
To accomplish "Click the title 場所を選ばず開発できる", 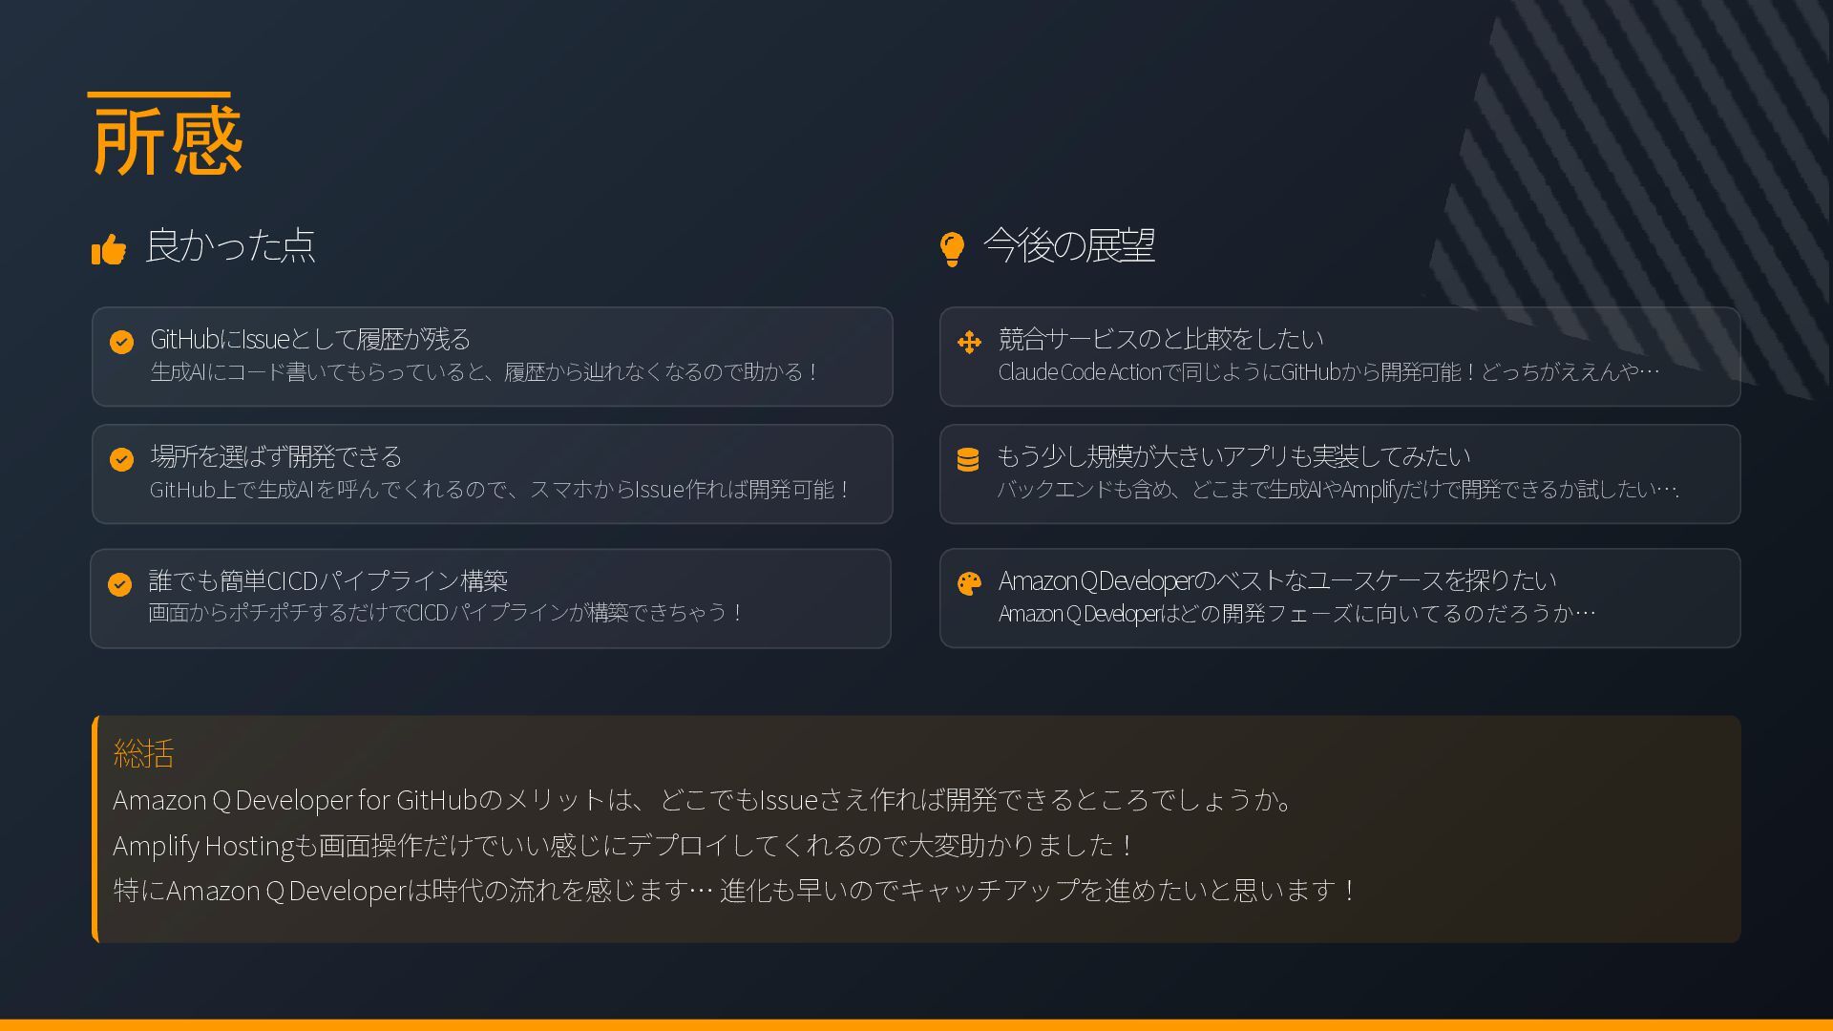I will coord(276,456).
